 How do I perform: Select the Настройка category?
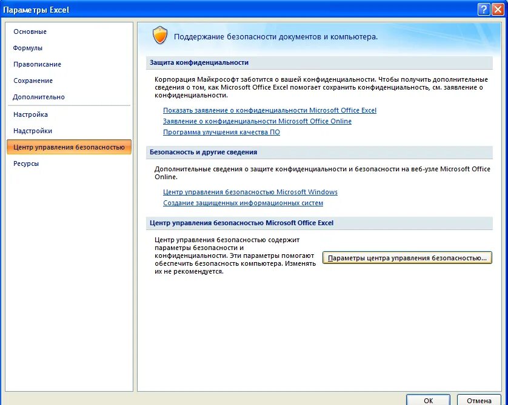point(30,114)
